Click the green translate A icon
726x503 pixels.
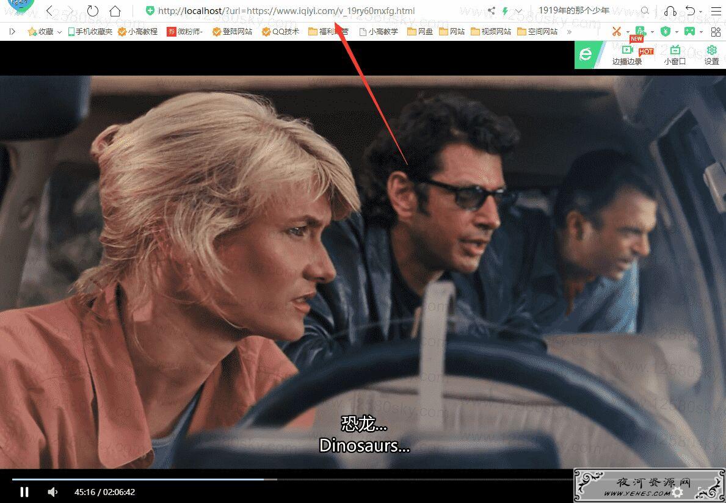coord(641,31)
